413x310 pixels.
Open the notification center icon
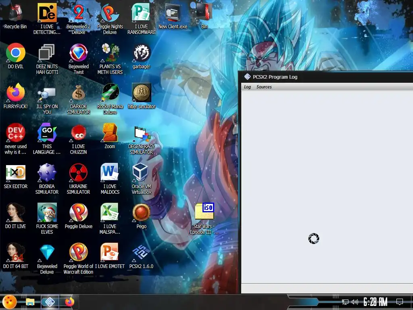coord(400,302)
